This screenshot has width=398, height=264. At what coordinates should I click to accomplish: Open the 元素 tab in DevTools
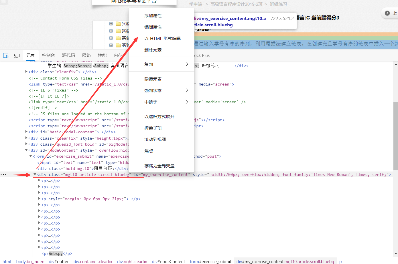click(31, 55)
